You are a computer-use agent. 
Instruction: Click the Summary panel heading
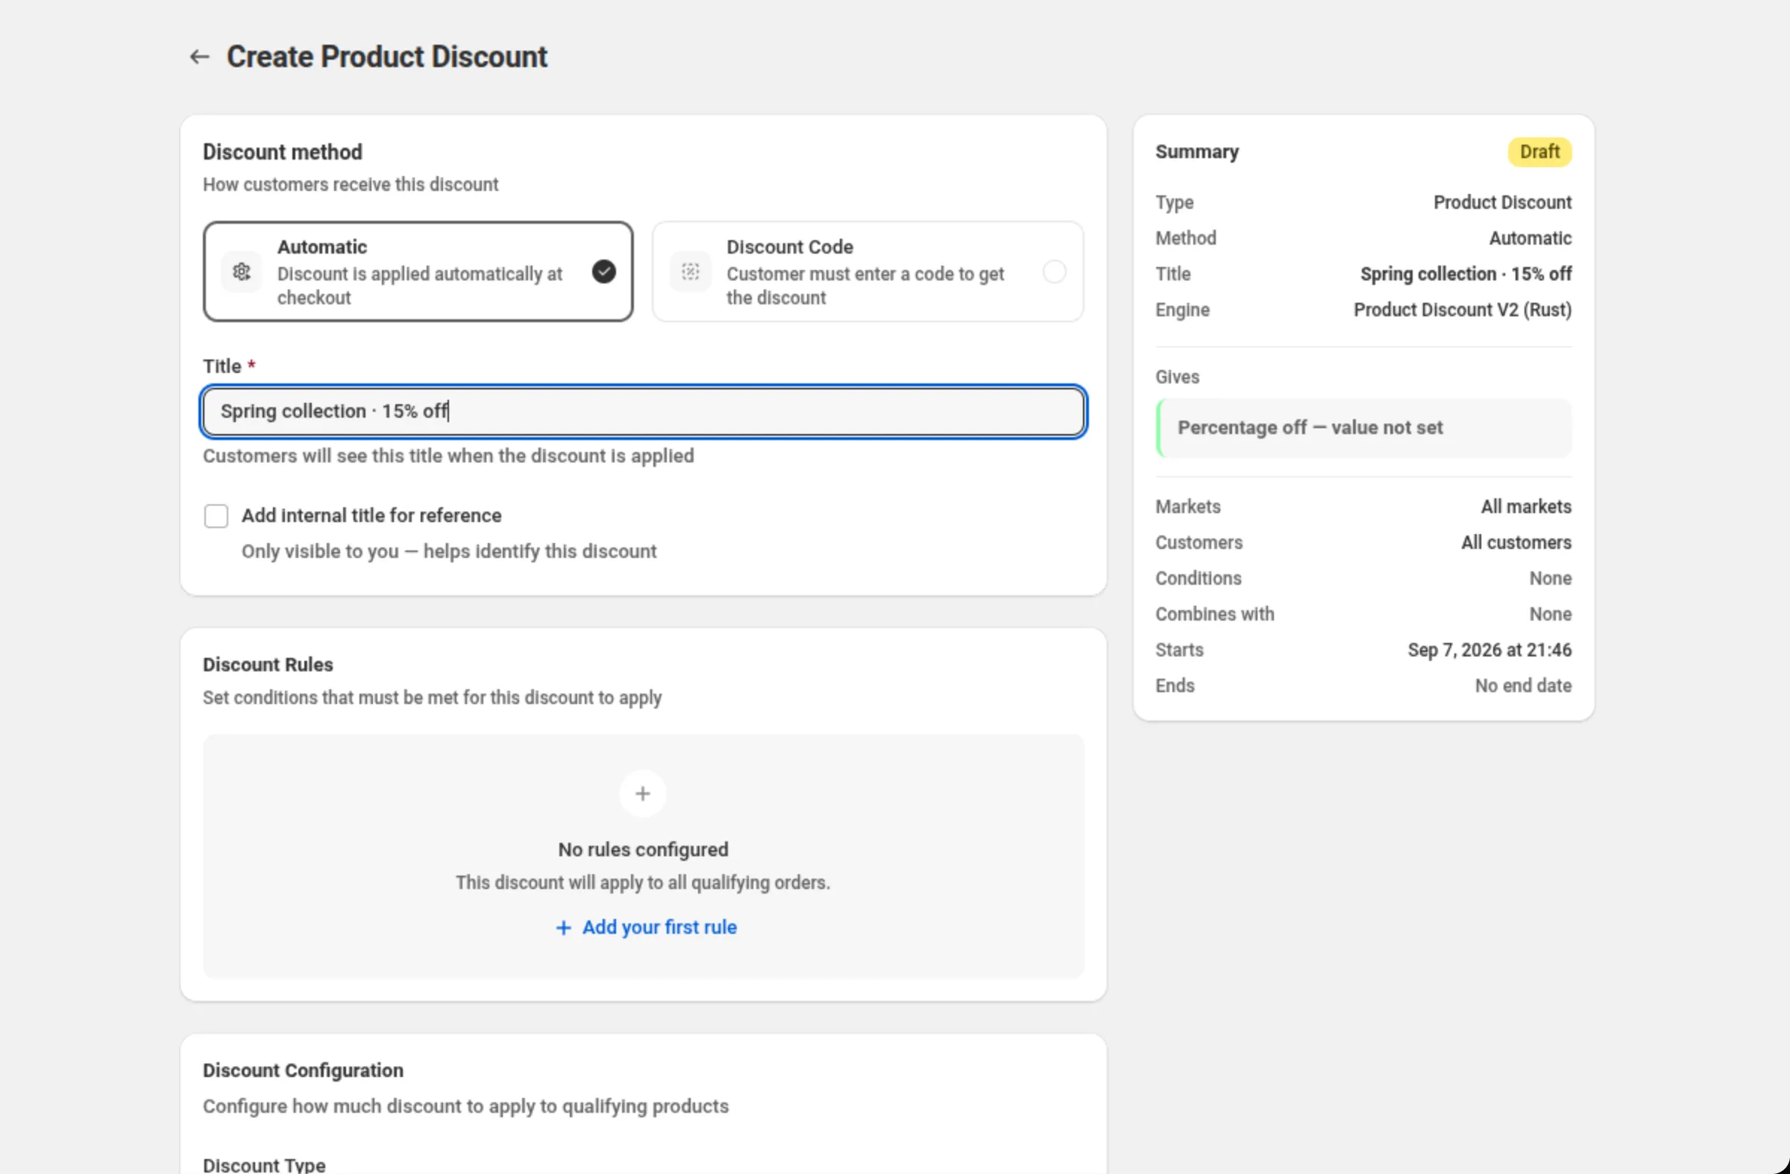pyautogui.click(x=1196, y=152)
